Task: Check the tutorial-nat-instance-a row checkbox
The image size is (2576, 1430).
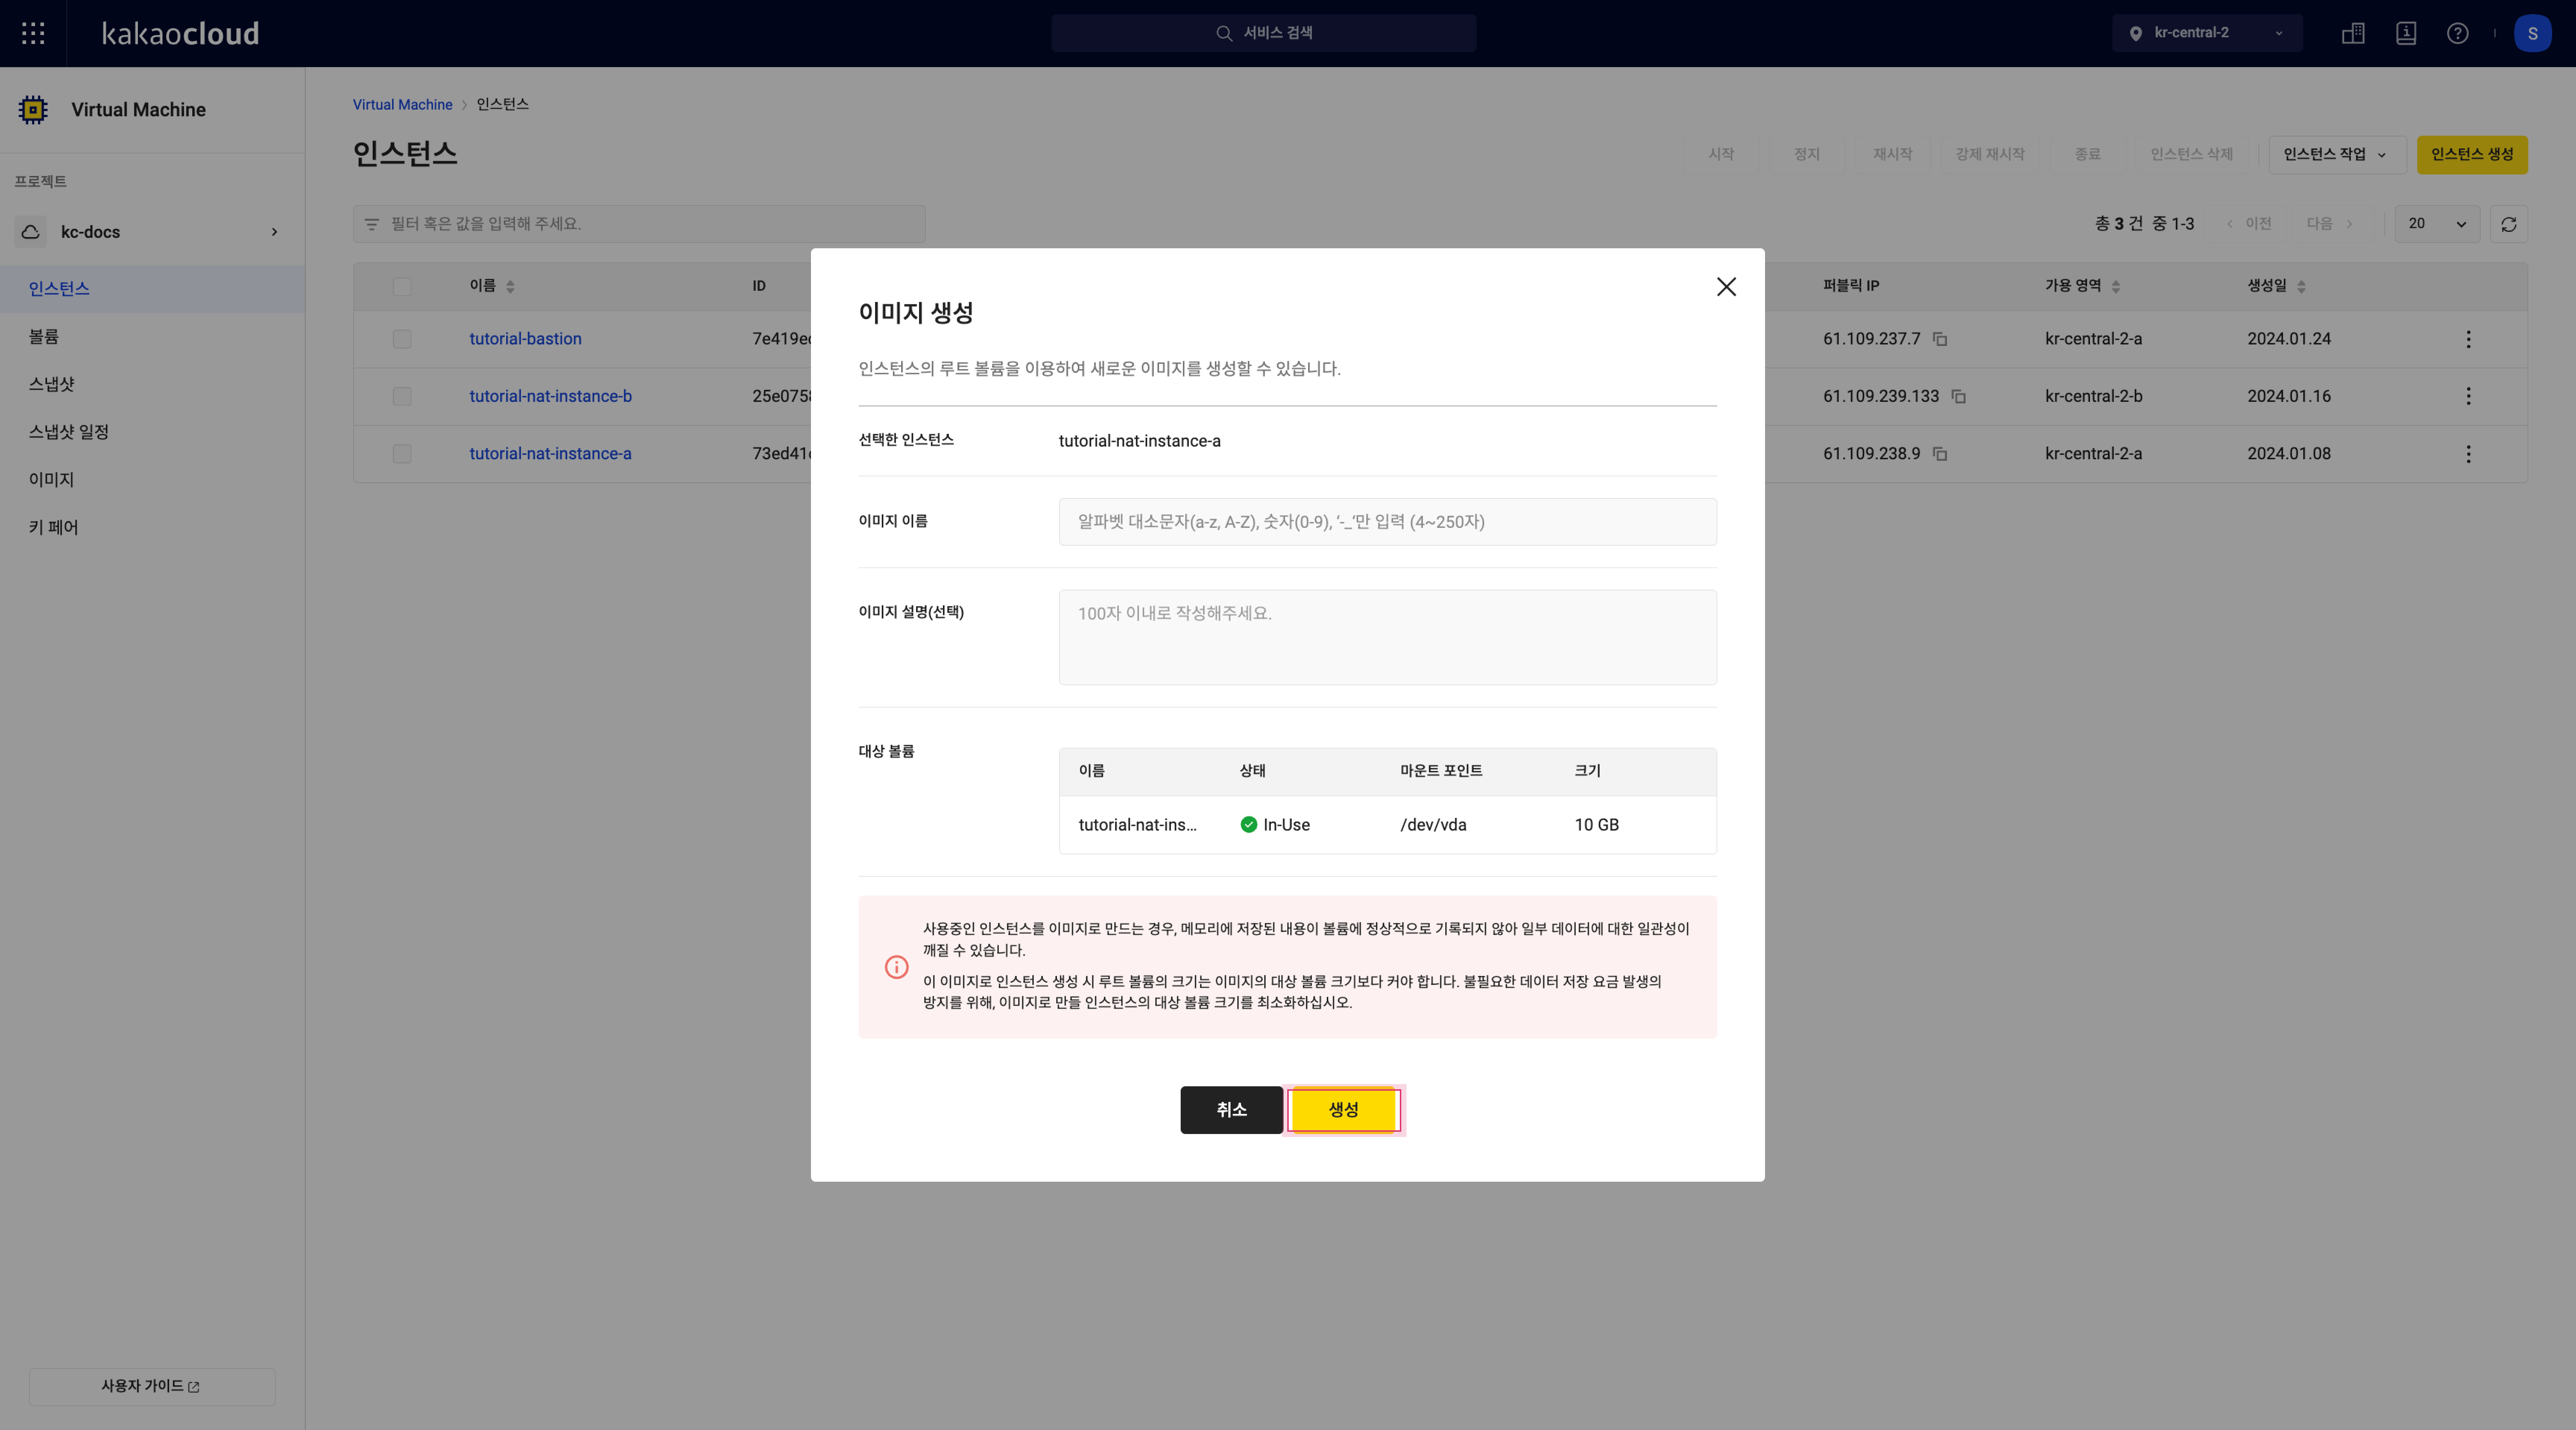Action: click(x=402, y=454)
